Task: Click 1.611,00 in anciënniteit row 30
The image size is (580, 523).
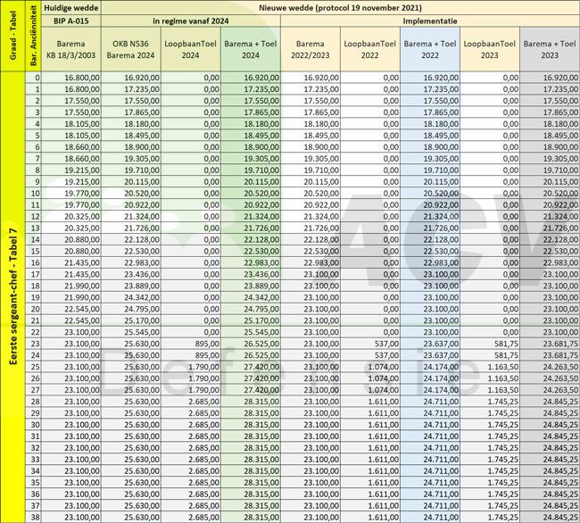Action: click(370, 425)
